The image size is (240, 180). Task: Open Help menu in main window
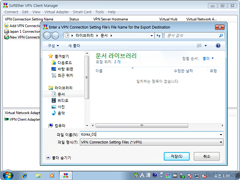pos(112,12)
